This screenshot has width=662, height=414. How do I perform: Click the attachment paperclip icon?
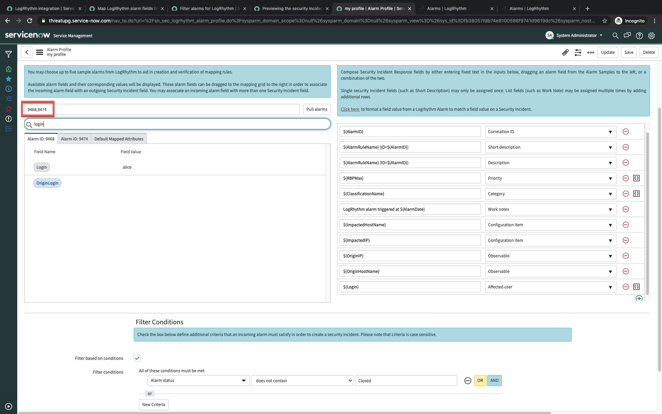click(x=565, y=52)
